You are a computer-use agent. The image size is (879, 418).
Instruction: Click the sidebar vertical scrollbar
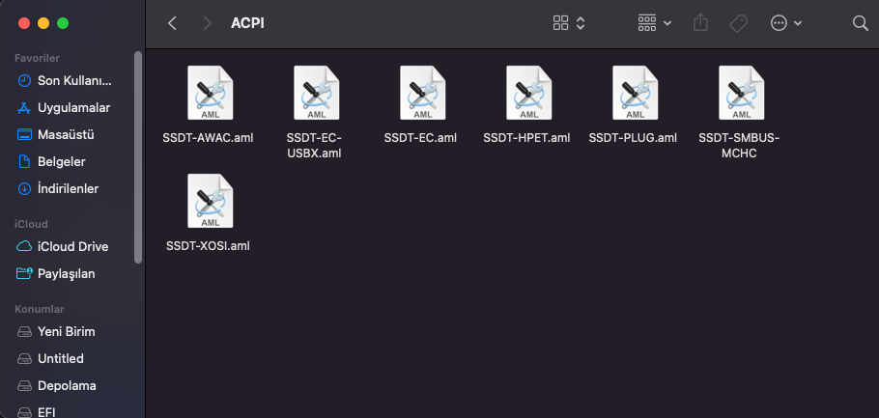tap(138, 154)
